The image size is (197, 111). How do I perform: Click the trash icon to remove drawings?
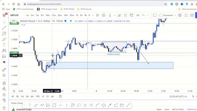click(4, 108)
